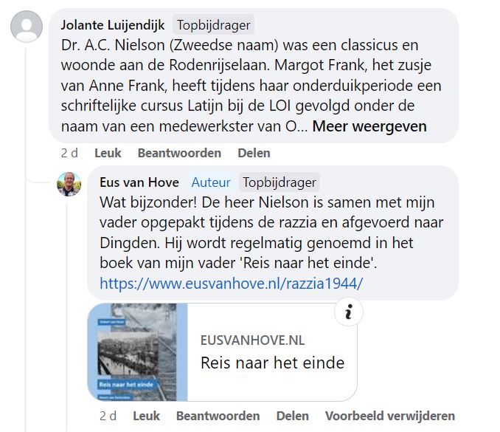Like Eus van Hove's reply with Leuk
Image resolution: width=500 pixels, height=432 pixels.
pos(146,416)
